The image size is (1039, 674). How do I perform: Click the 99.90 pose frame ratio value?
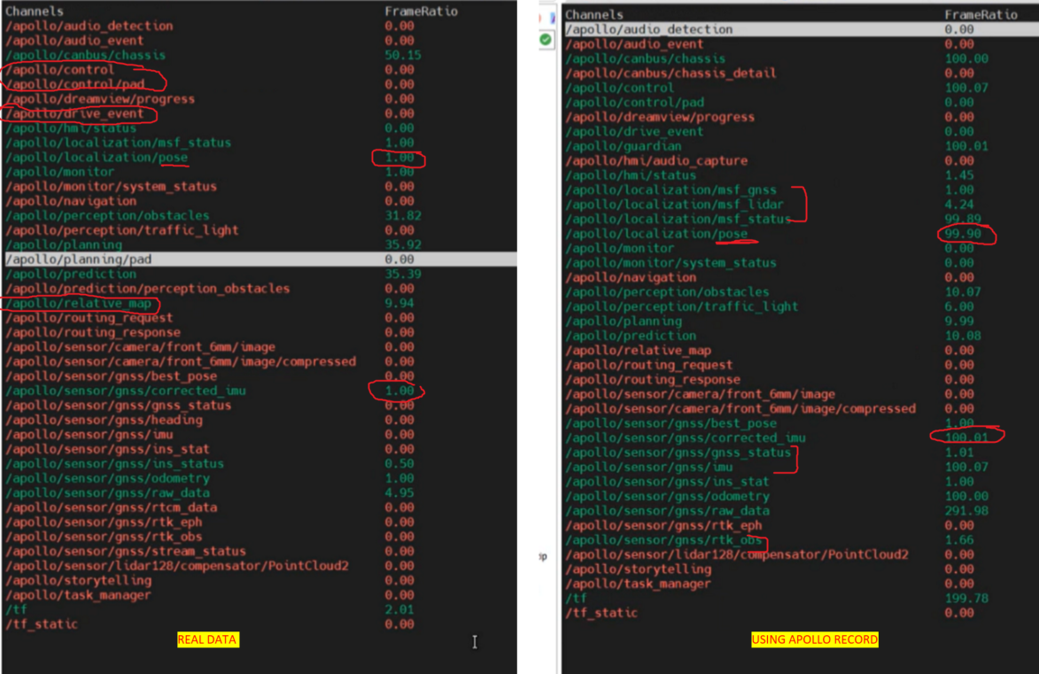(x=964, y=233)
